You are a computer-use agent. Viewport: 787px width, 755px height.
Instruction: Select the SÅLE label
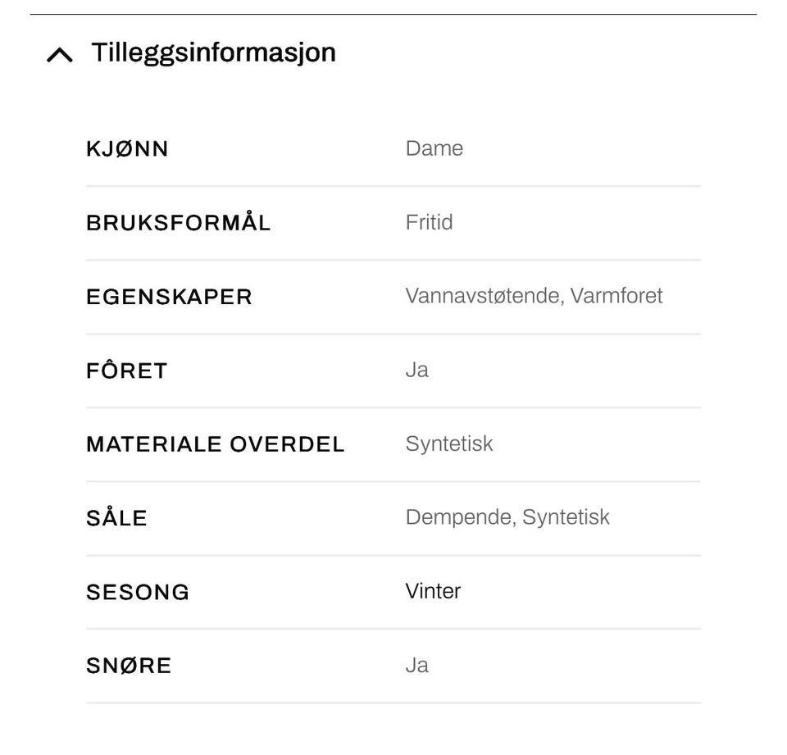click(116, 517)
